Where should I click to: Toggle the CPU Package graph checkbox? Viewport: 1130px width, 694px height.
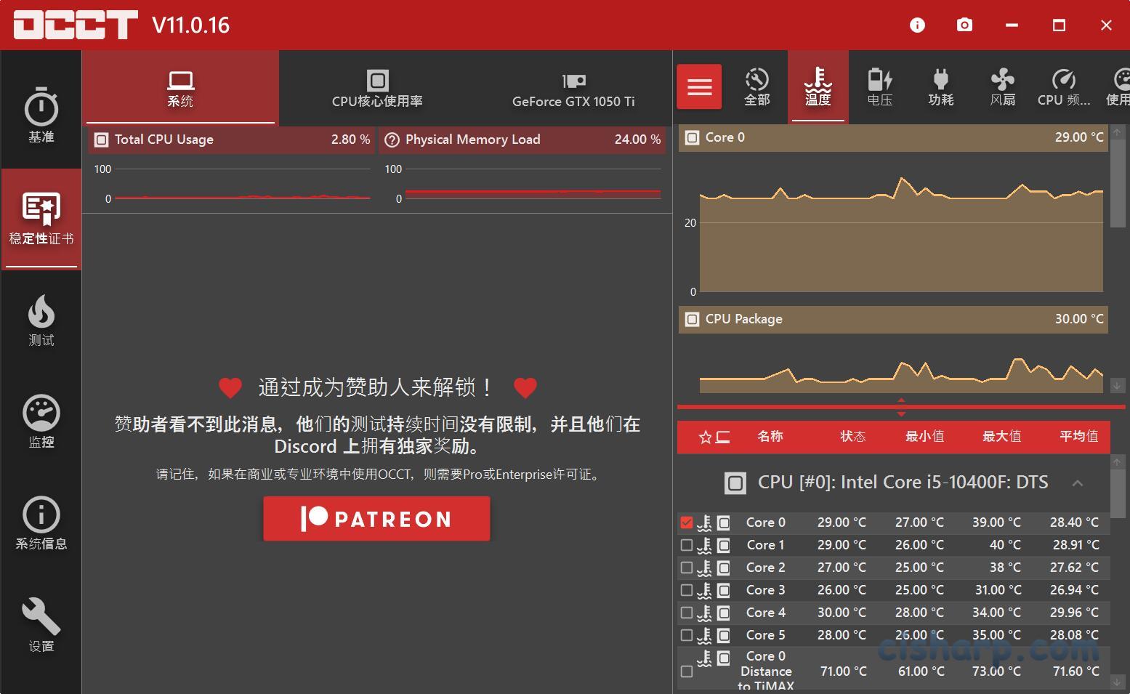691,319
